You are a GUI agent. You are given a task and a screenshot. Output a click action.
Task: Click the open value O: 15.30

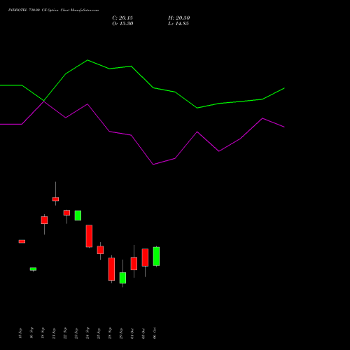[x=122, y=23]
